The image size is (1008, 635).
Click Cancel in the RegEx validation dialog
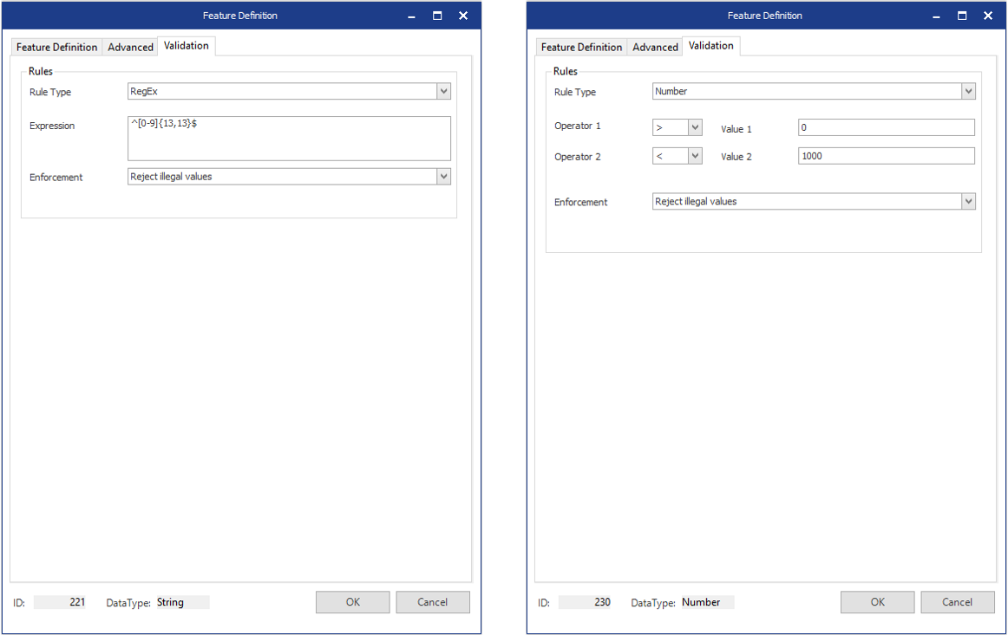click(x=432, y=602)
